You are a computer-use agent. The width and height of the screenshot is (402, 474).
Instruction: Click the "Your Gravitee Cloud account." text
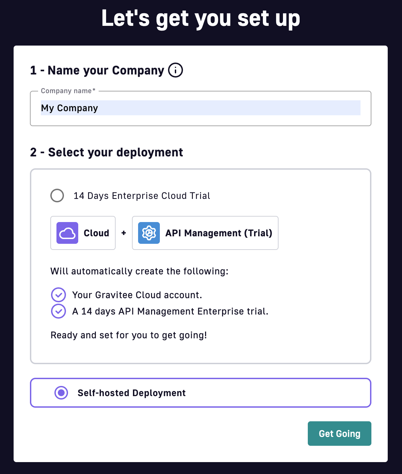point(137,295)
